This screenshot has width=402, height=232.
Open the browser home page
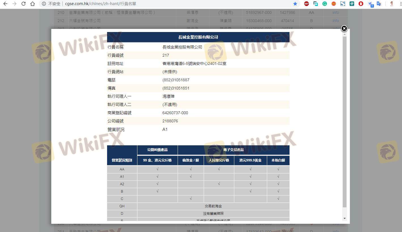[33, 4]
